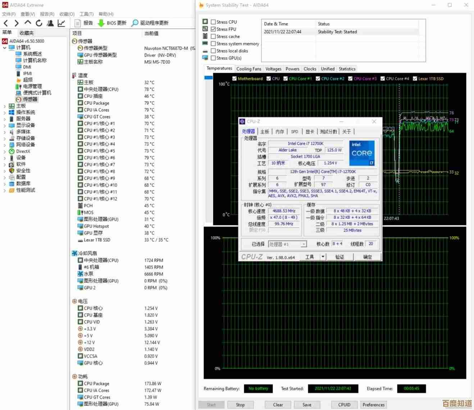Enable the Stress GPU(s) checkbox

click(x=213, y=58)
